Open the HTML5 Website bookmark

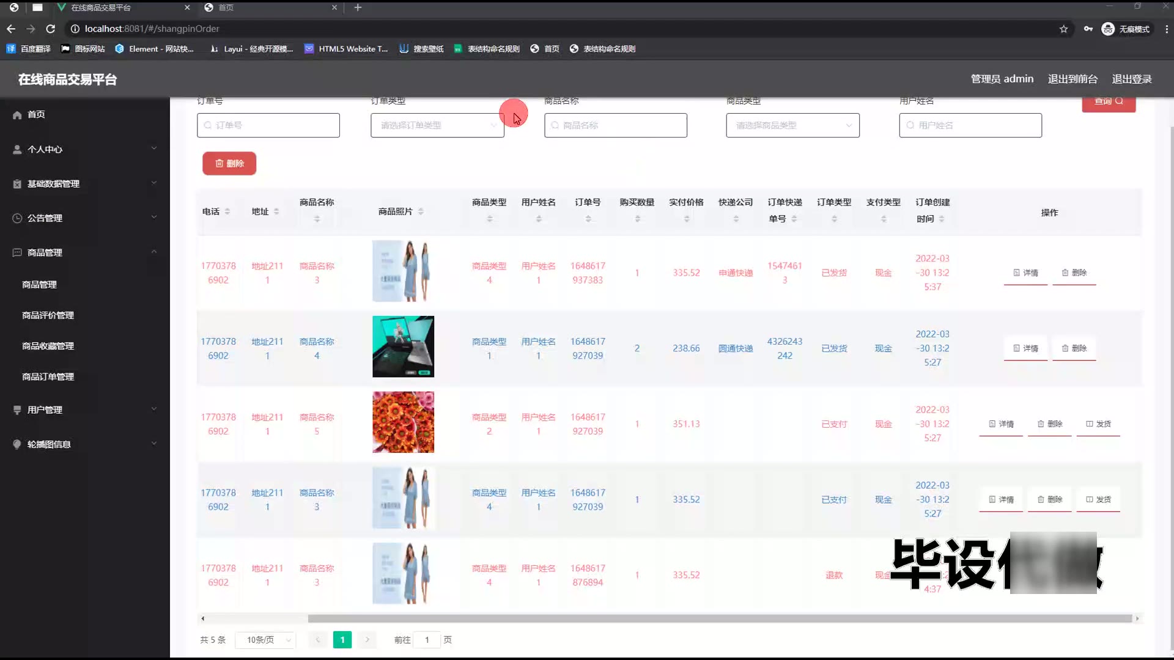[346, 49]
